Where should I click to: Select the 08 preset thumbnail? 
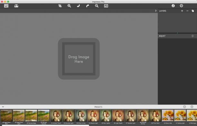tap(143, 116)
